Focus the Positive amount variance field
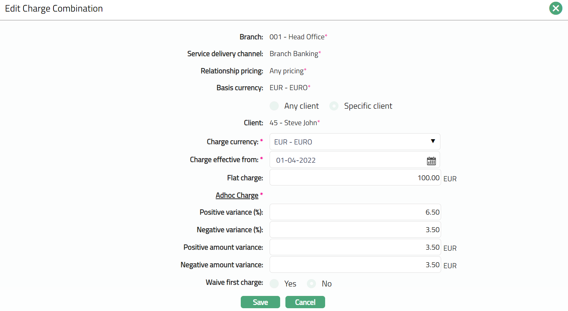Image resolution: width=568 pixels, height=311 pixels. coord(355,247)
